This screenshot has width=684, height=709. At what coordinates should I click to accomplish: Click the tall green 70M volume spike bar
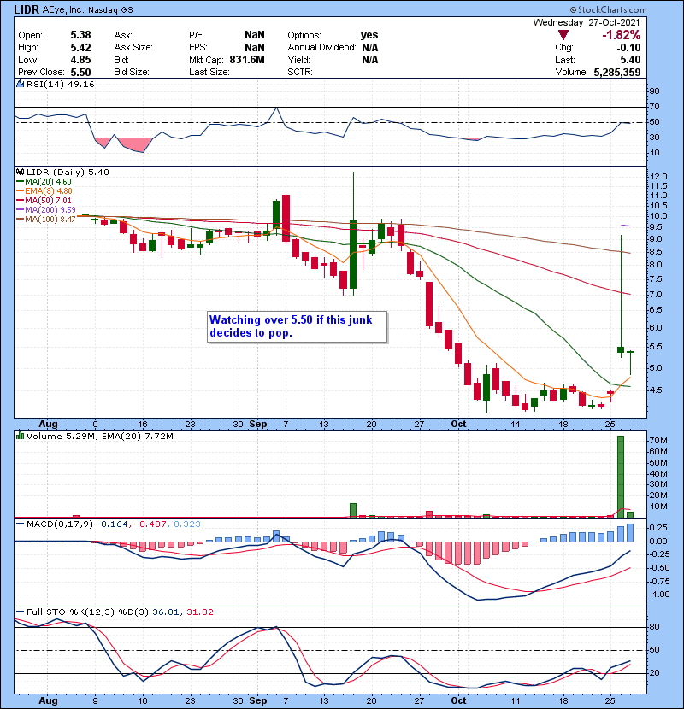point(621,476)
